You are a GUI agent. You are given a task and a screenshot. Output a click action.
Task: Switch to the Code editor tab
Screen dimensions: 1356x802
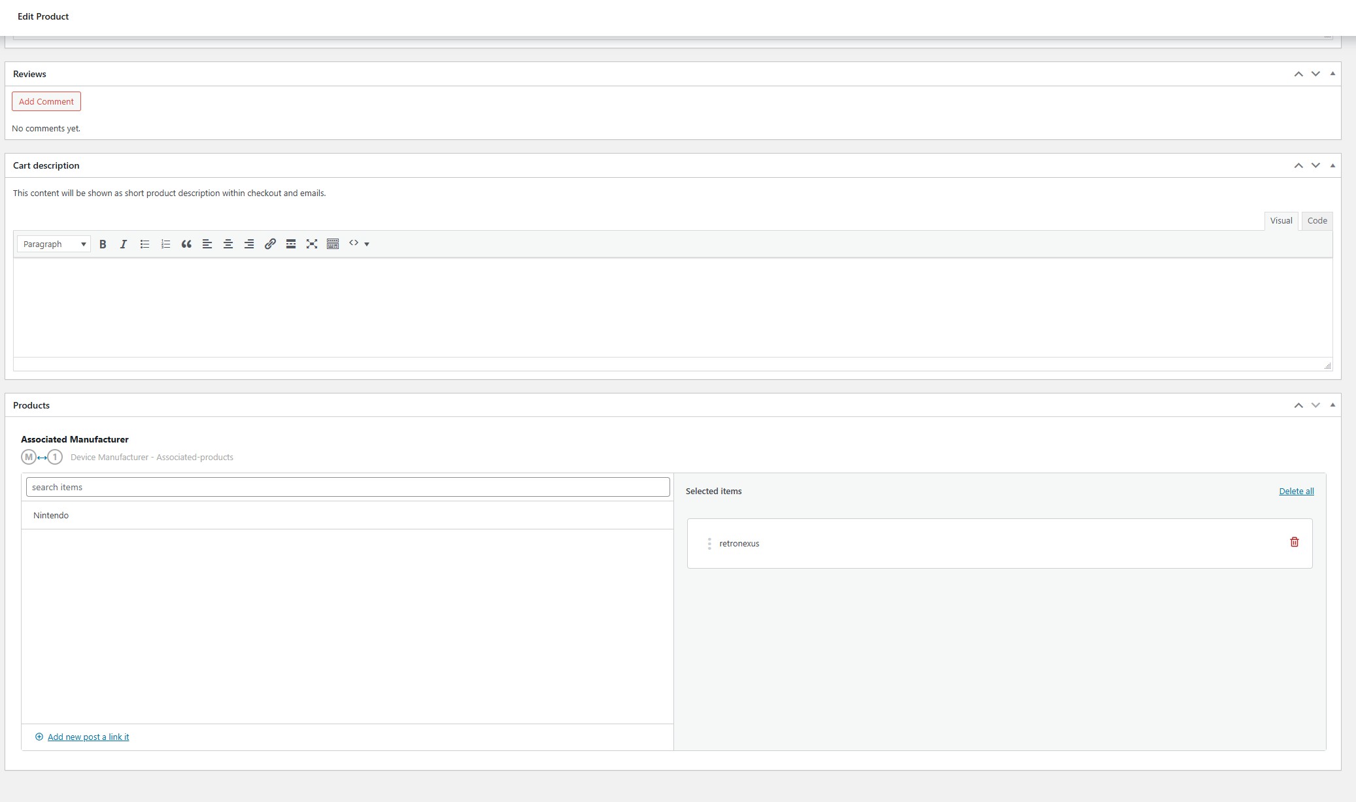point(1317,221)
